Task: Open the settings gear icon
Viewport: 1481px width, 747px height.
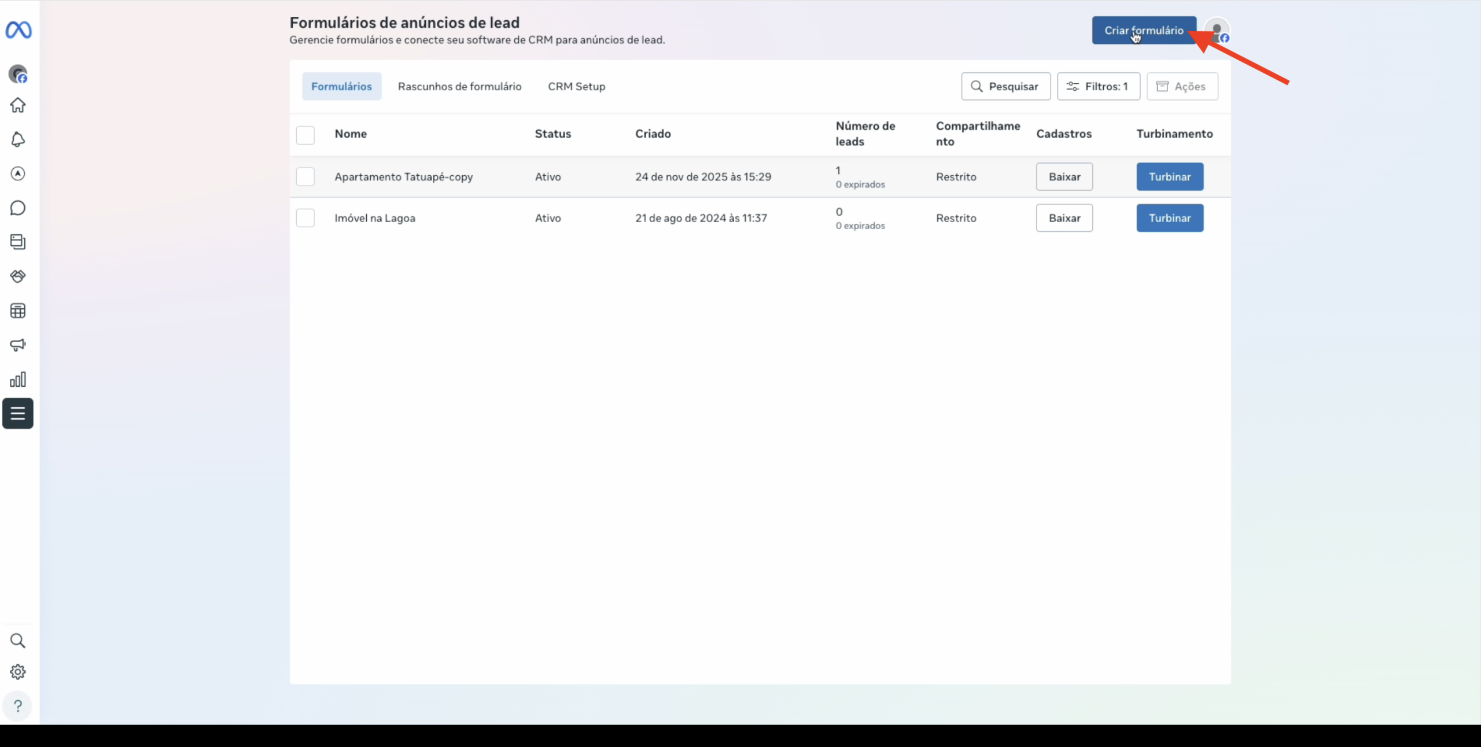Action: click(18, 672)
